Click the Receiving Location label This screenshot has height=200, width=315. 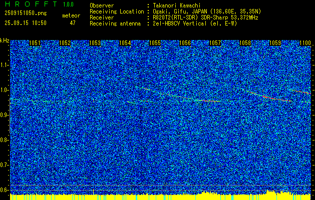(117, 11)
